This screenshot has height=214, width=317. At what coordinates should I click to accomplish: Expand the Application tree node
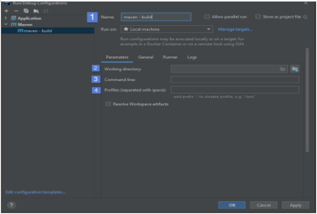(x=6, y=18)
